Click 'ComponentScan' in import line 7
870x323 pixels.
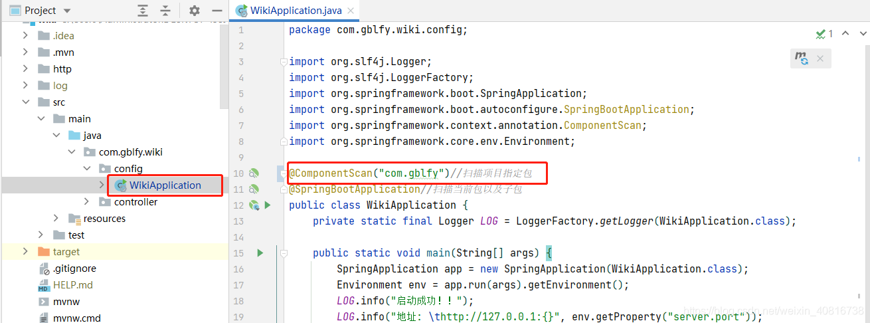coord(602,126)
